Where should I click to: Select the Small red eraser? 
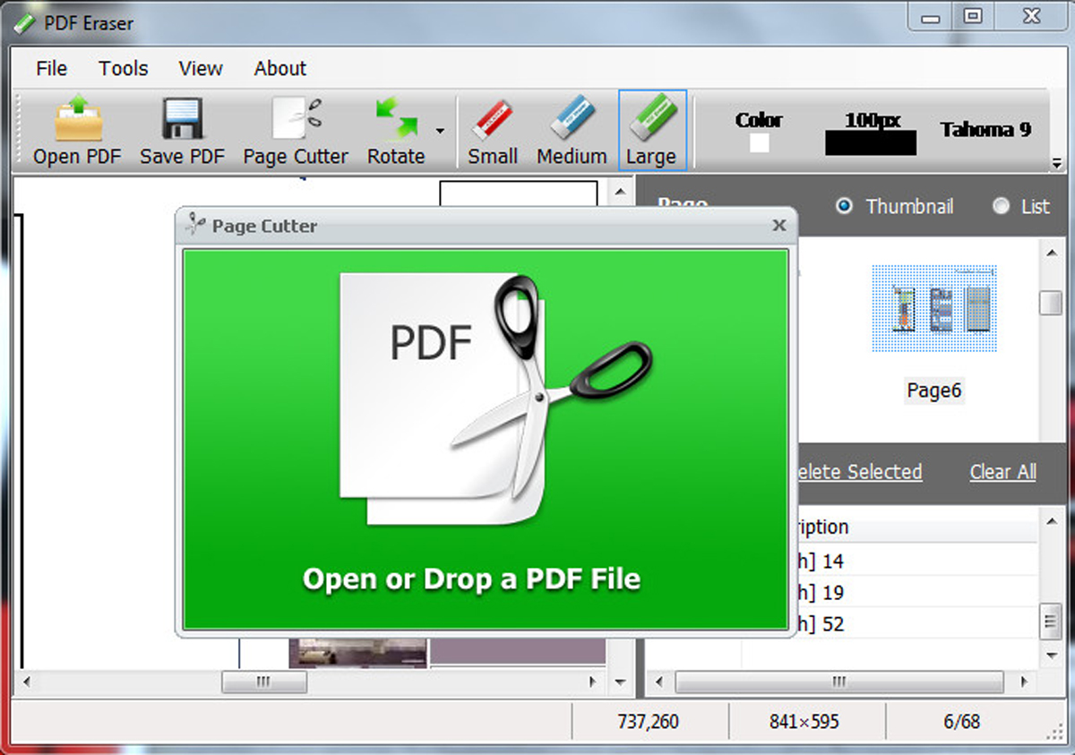click(x=492, y=121)
